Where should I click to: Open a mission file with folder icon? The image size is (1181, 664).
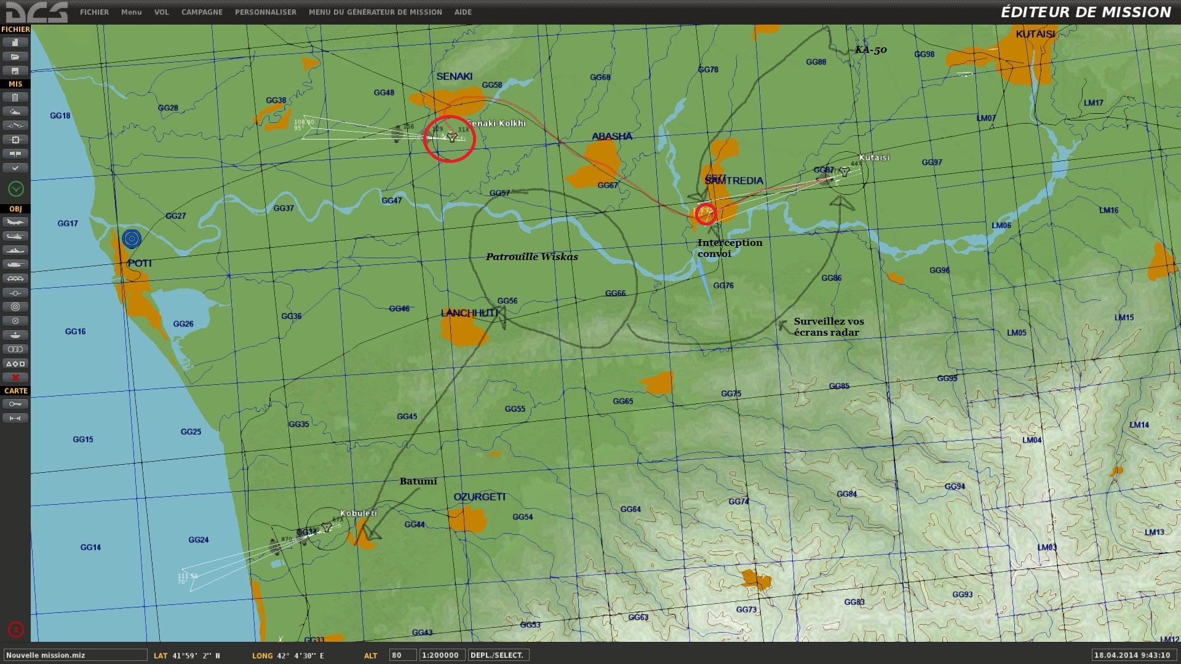tap(15, 57)
